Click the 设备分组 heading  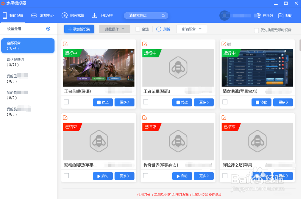pos(14,29)
